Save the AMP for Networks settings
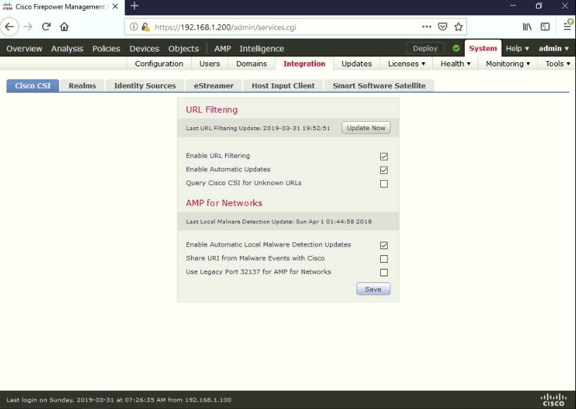 point(373,288)
